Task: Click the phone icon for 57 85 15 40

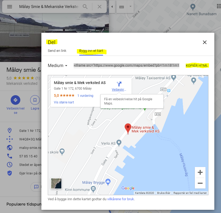Action: (10, 156)
